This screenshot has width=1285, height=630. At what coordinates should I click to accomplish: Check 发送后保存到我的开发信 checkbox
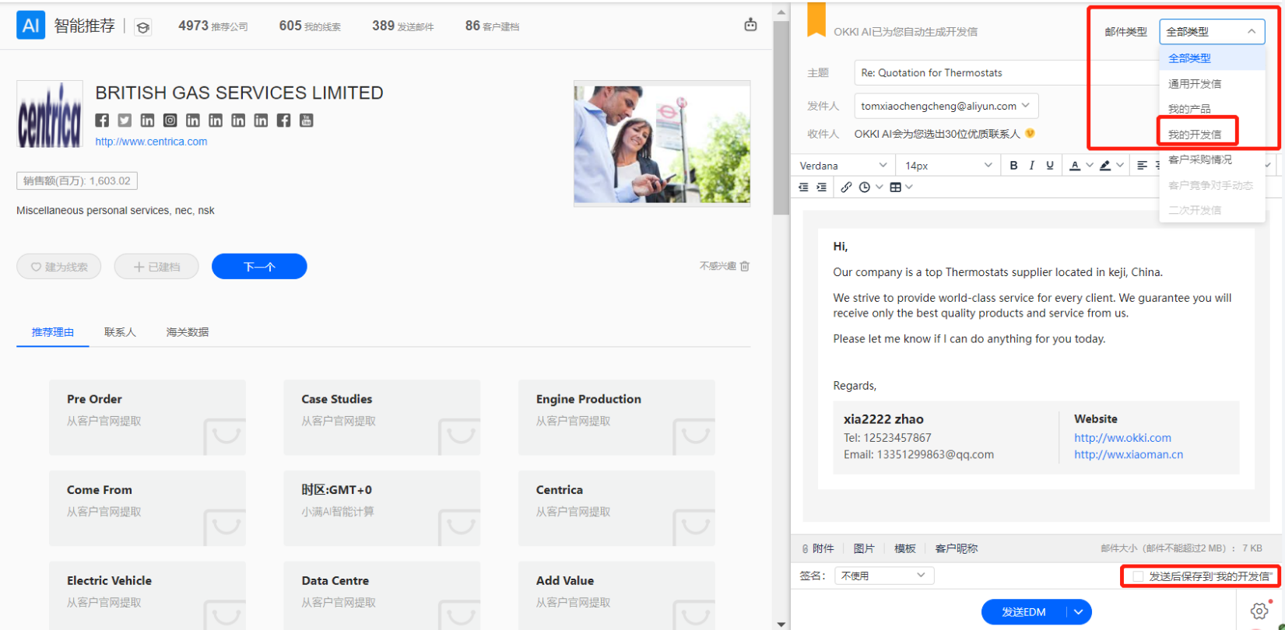(1138, 576)
